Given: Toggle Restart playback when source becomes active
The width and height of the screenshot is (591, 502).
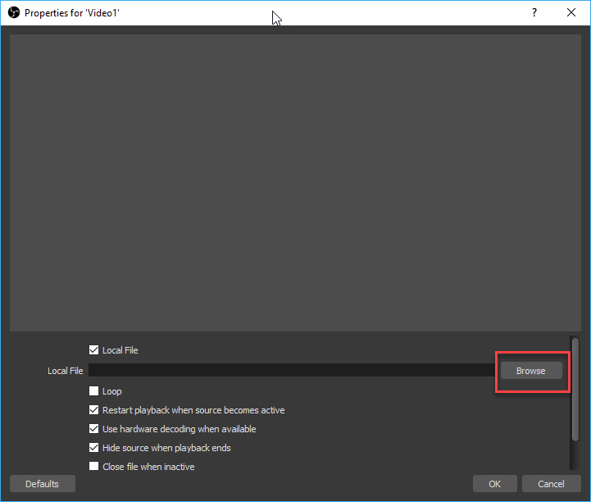Looking at the screenshot, I should pyautogui.click(x=93, y=410).
